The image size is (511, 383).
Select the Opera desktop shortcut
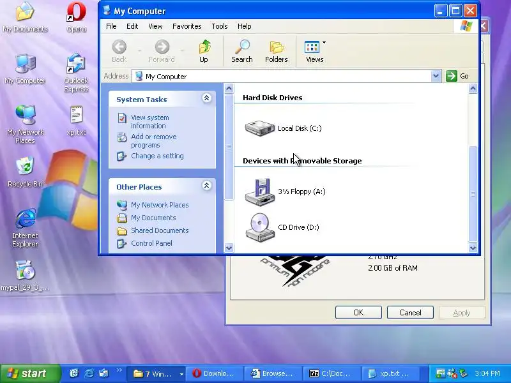pos(76,17)
